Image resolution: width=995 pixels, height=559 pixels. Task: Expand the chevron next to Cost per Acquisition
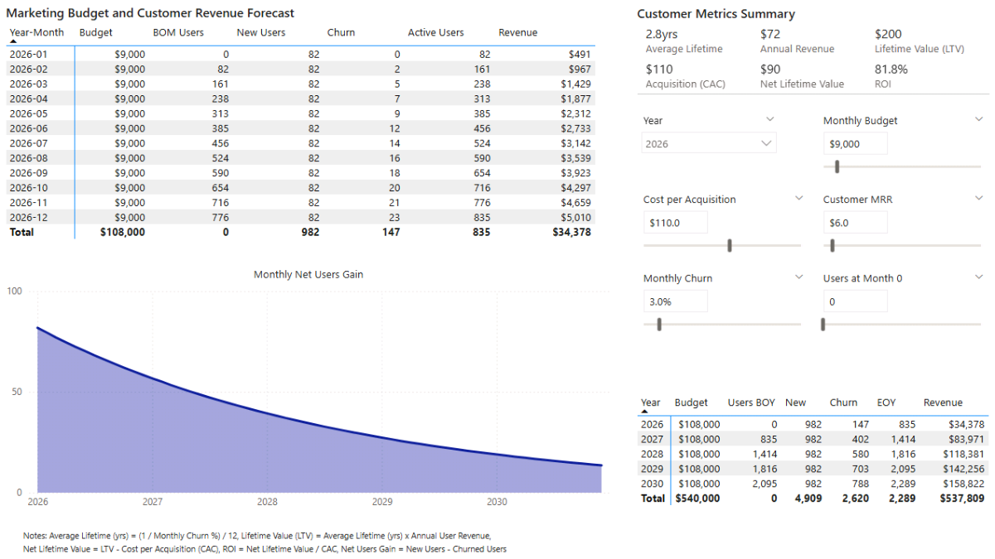pos(798,199)
